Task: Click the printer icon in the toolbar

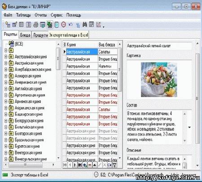Action: [36, 25]
